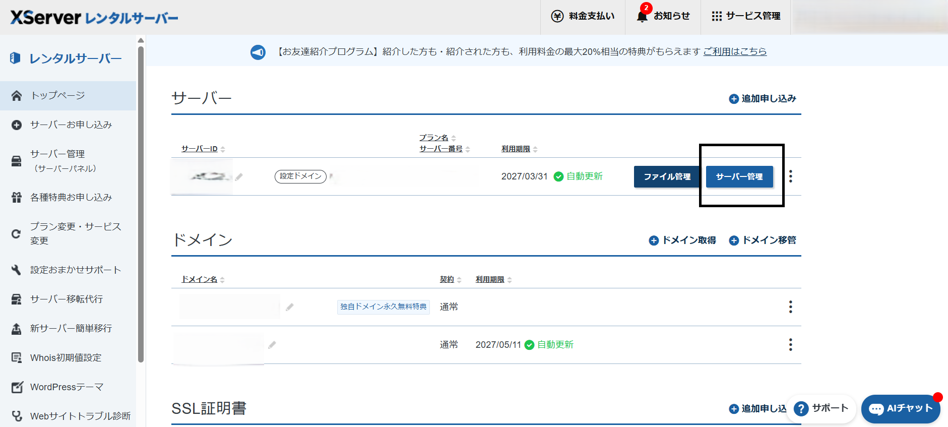Viewport: 948px width, 427px height.
Task: Open Webサイトトラブル診断 sidebar item
Action: (68, 416)
